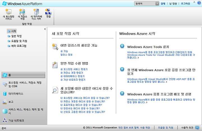Select the 도움말 및 지원 folder in tree

[17, 41]
